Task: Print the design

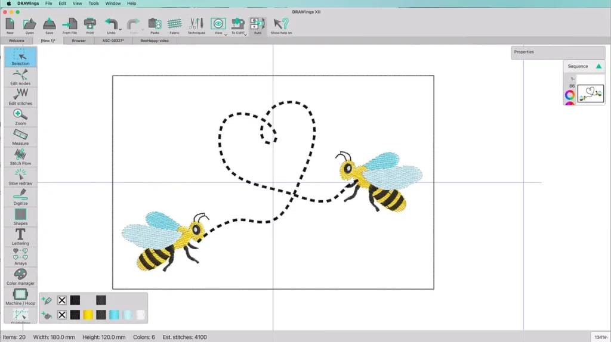Action: click(x=90, y=26)
